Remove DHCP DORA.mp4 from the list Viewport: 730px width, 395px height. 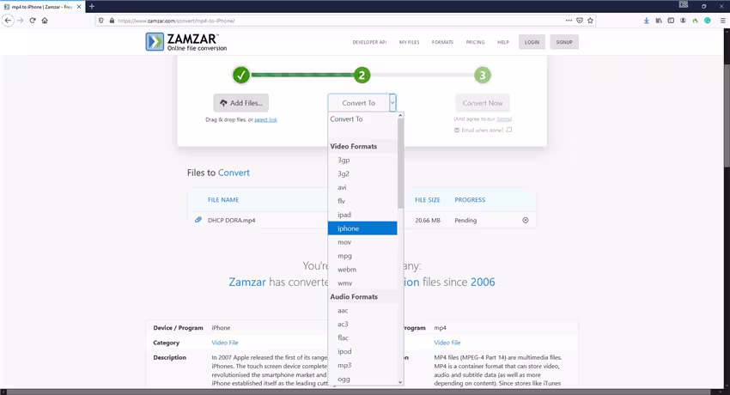(x=525, y=220)
